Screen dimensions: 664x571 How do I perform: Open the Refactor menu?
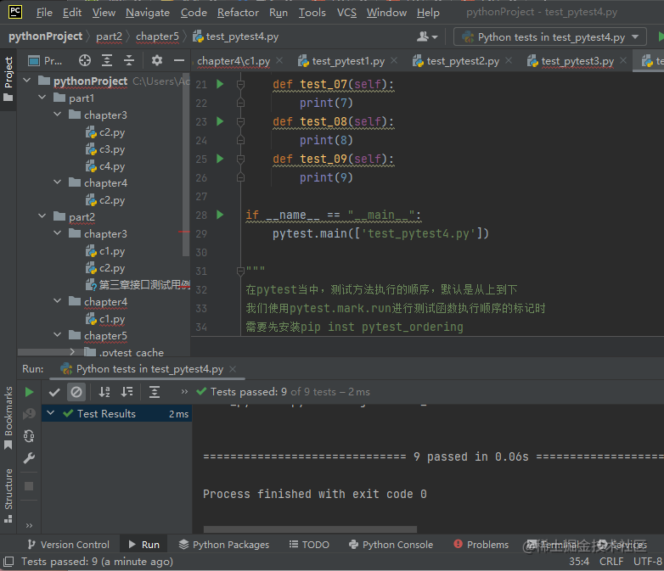pyautogui.click(x=238, y=13)
